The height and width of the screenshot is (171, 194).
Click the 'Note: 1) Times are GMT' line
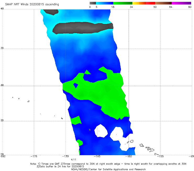click(108, 164)
